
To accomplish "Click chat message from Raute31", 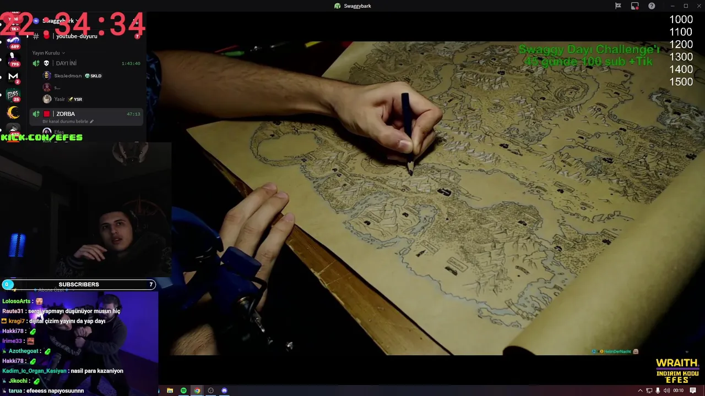I will (x=74, y=311).
